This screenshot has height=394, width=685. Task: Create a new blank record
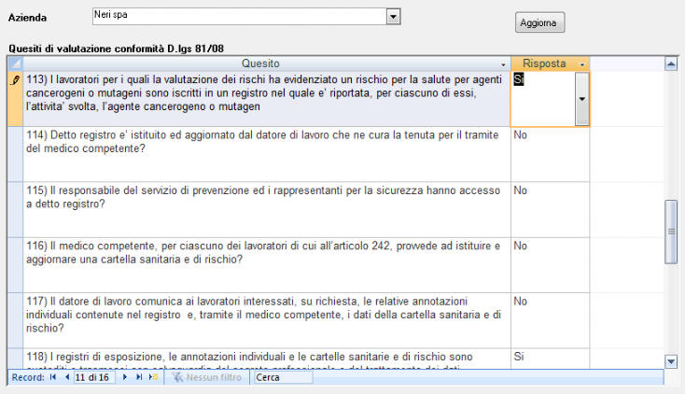154,378
